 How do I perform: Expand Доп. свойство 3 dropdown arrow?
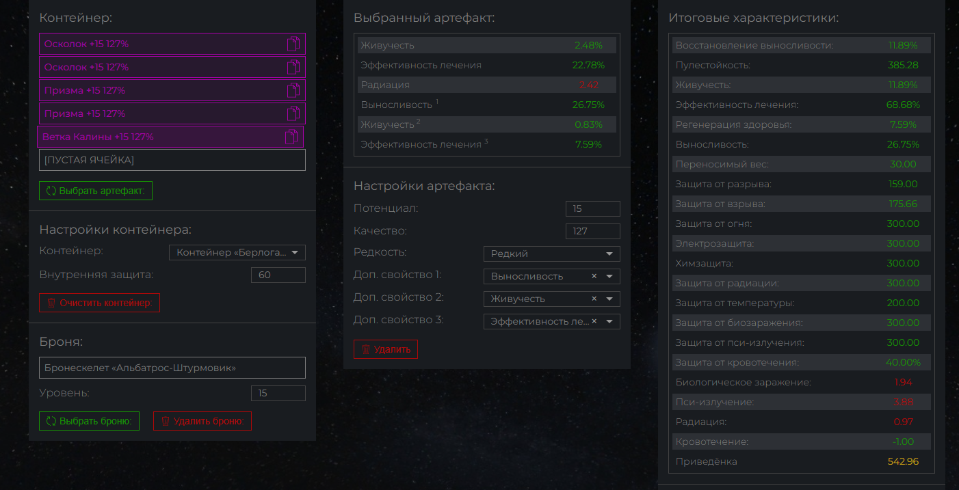coord(609,321)
